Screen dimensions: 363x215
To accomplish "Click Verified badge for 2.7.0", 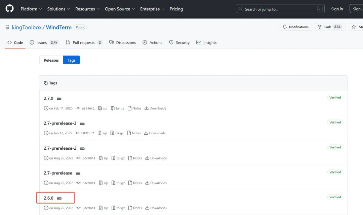I will [335, 97].
